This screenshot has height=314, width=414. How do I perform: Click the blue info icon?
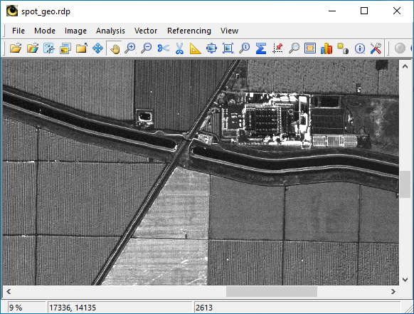pos(360,48)
